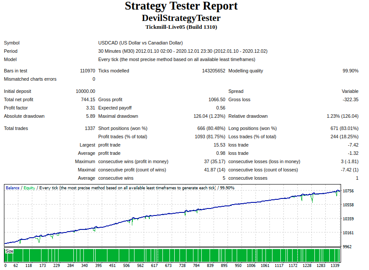
Task: Click the 'Size' label in volume chart
Action: pos(10,251)
